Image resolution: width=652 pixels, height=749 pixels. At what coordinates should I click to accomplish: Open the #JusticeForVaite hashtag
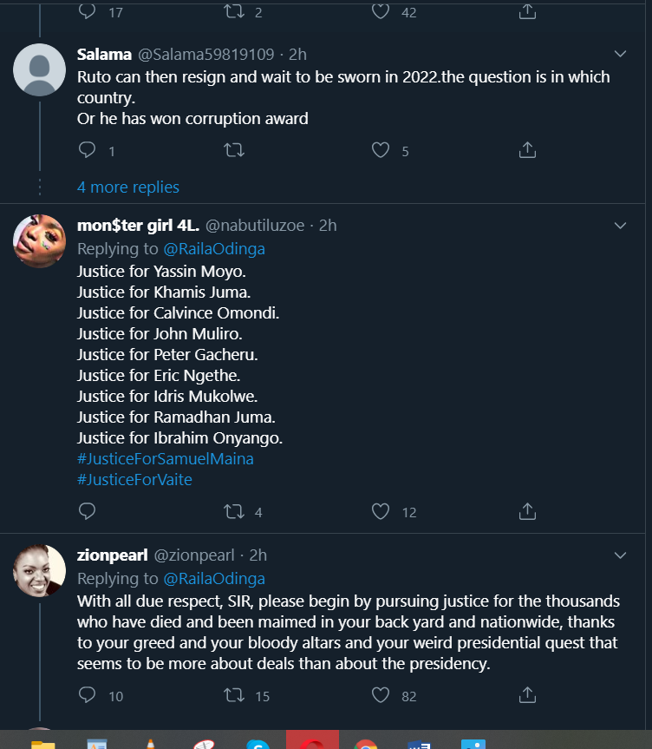[134, 480]
